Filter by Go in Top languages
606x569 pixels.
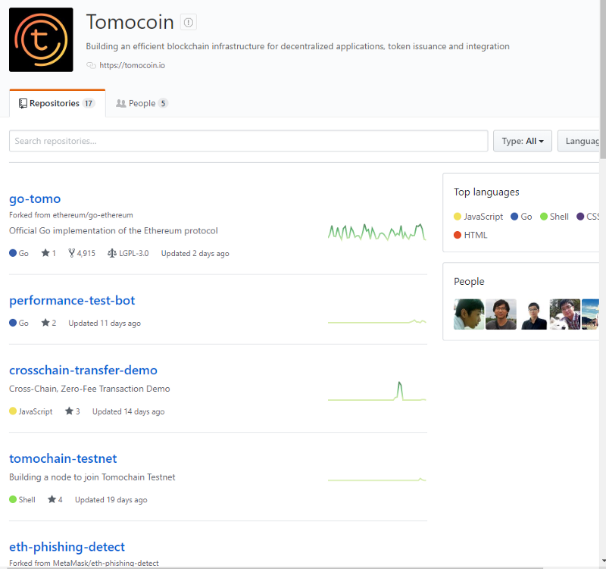pos(521,217)
